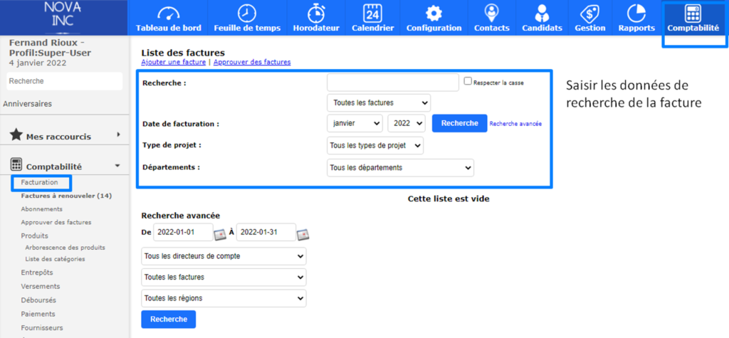Toggle the Respecter la casse checkbox
This screenshot has width=729, height=338.
468,81
